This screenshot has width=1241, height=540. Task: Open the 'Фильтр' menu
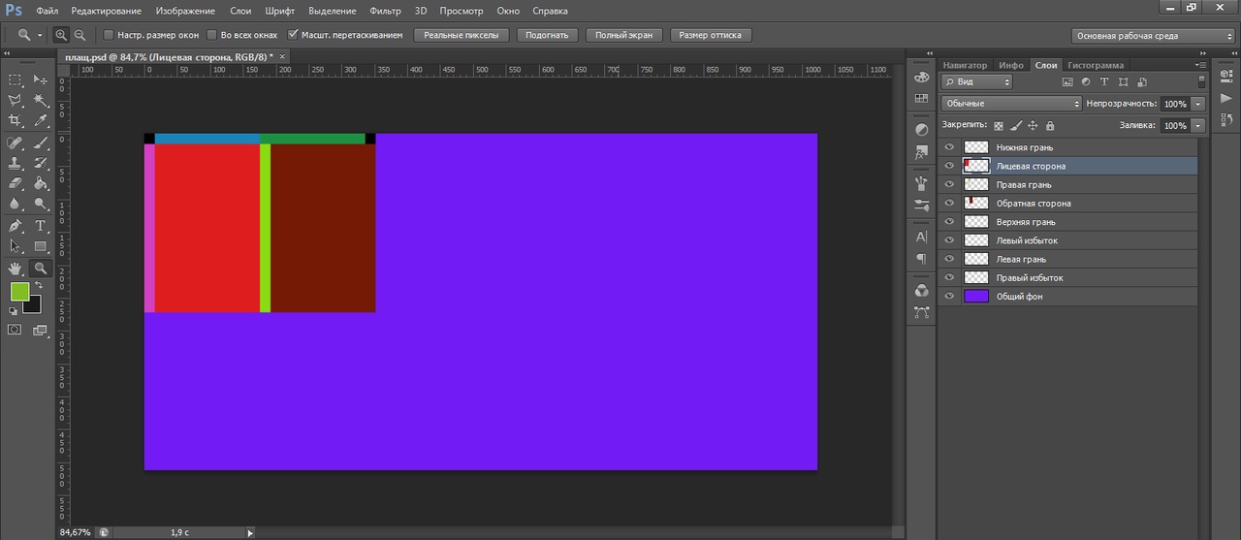click(385, 11)
